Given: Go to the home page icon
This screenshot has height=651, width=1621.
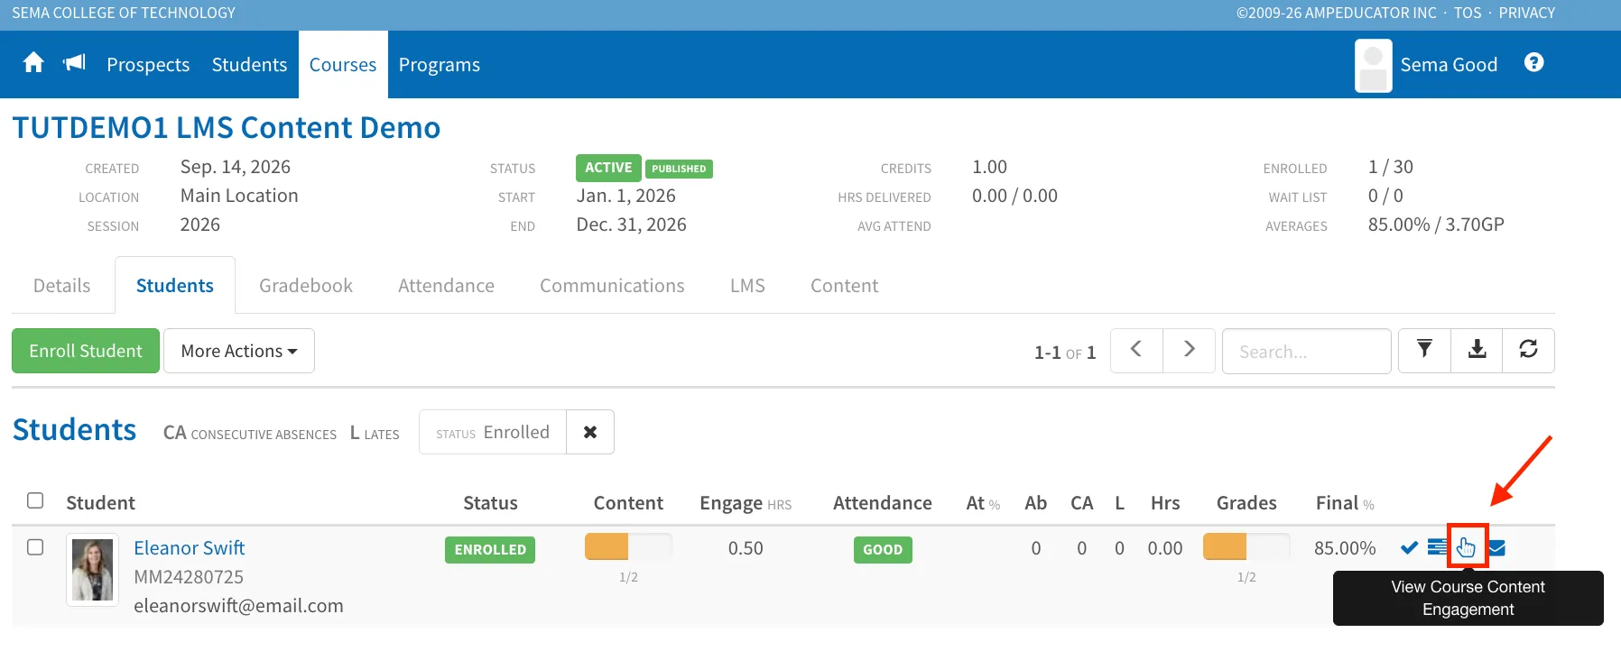Looking at the screenshot, I should 33,62.
